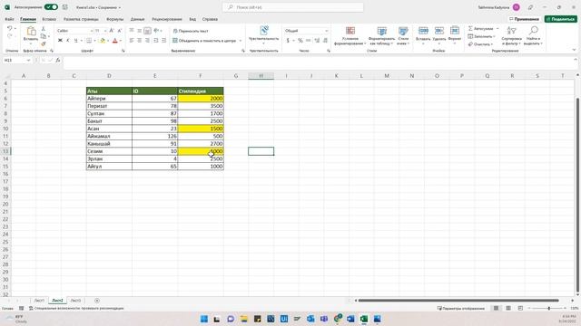Click Merge and Center (Объединить и поместить в центре)

click(204, 41)
